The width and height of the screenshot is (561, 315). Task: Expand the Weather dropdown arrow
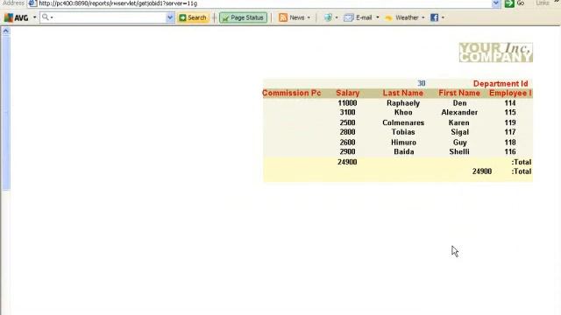pos(423,17)
